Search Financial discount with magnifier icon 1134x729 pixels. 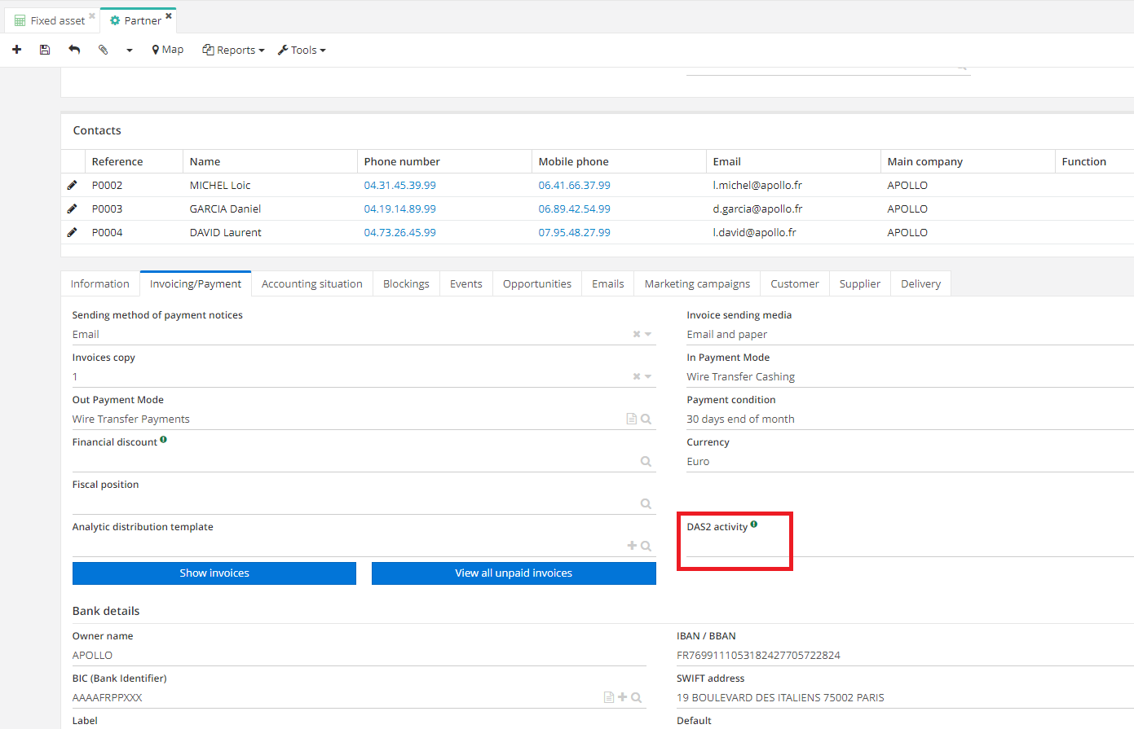click(646, 461)
